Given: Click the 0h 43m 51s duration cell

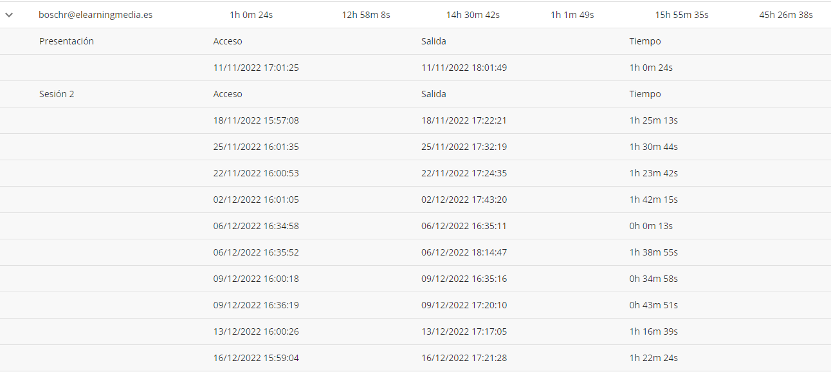Looking at the screenshot, I should (653, 305).
